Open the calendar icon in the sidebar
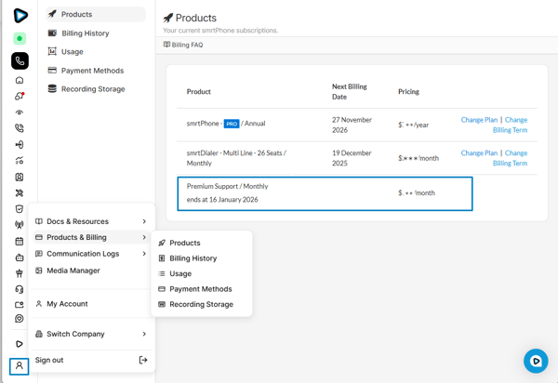Image resolution: width=558 pixels, height=383 pixels. (x=20, y=241)
